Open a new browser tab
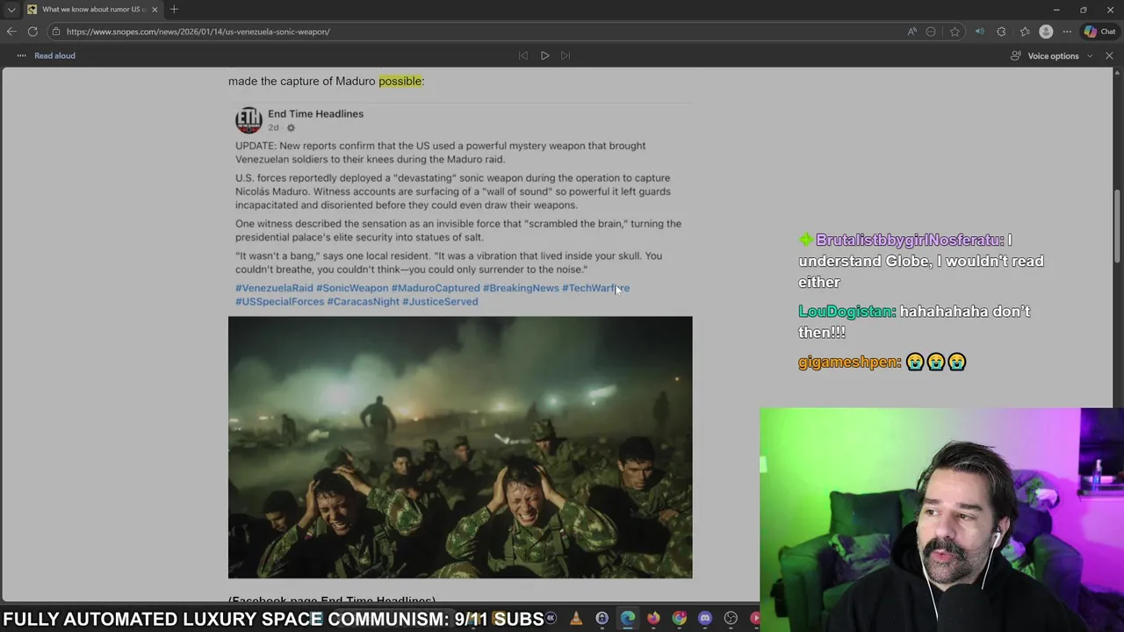 click(174, 10)
